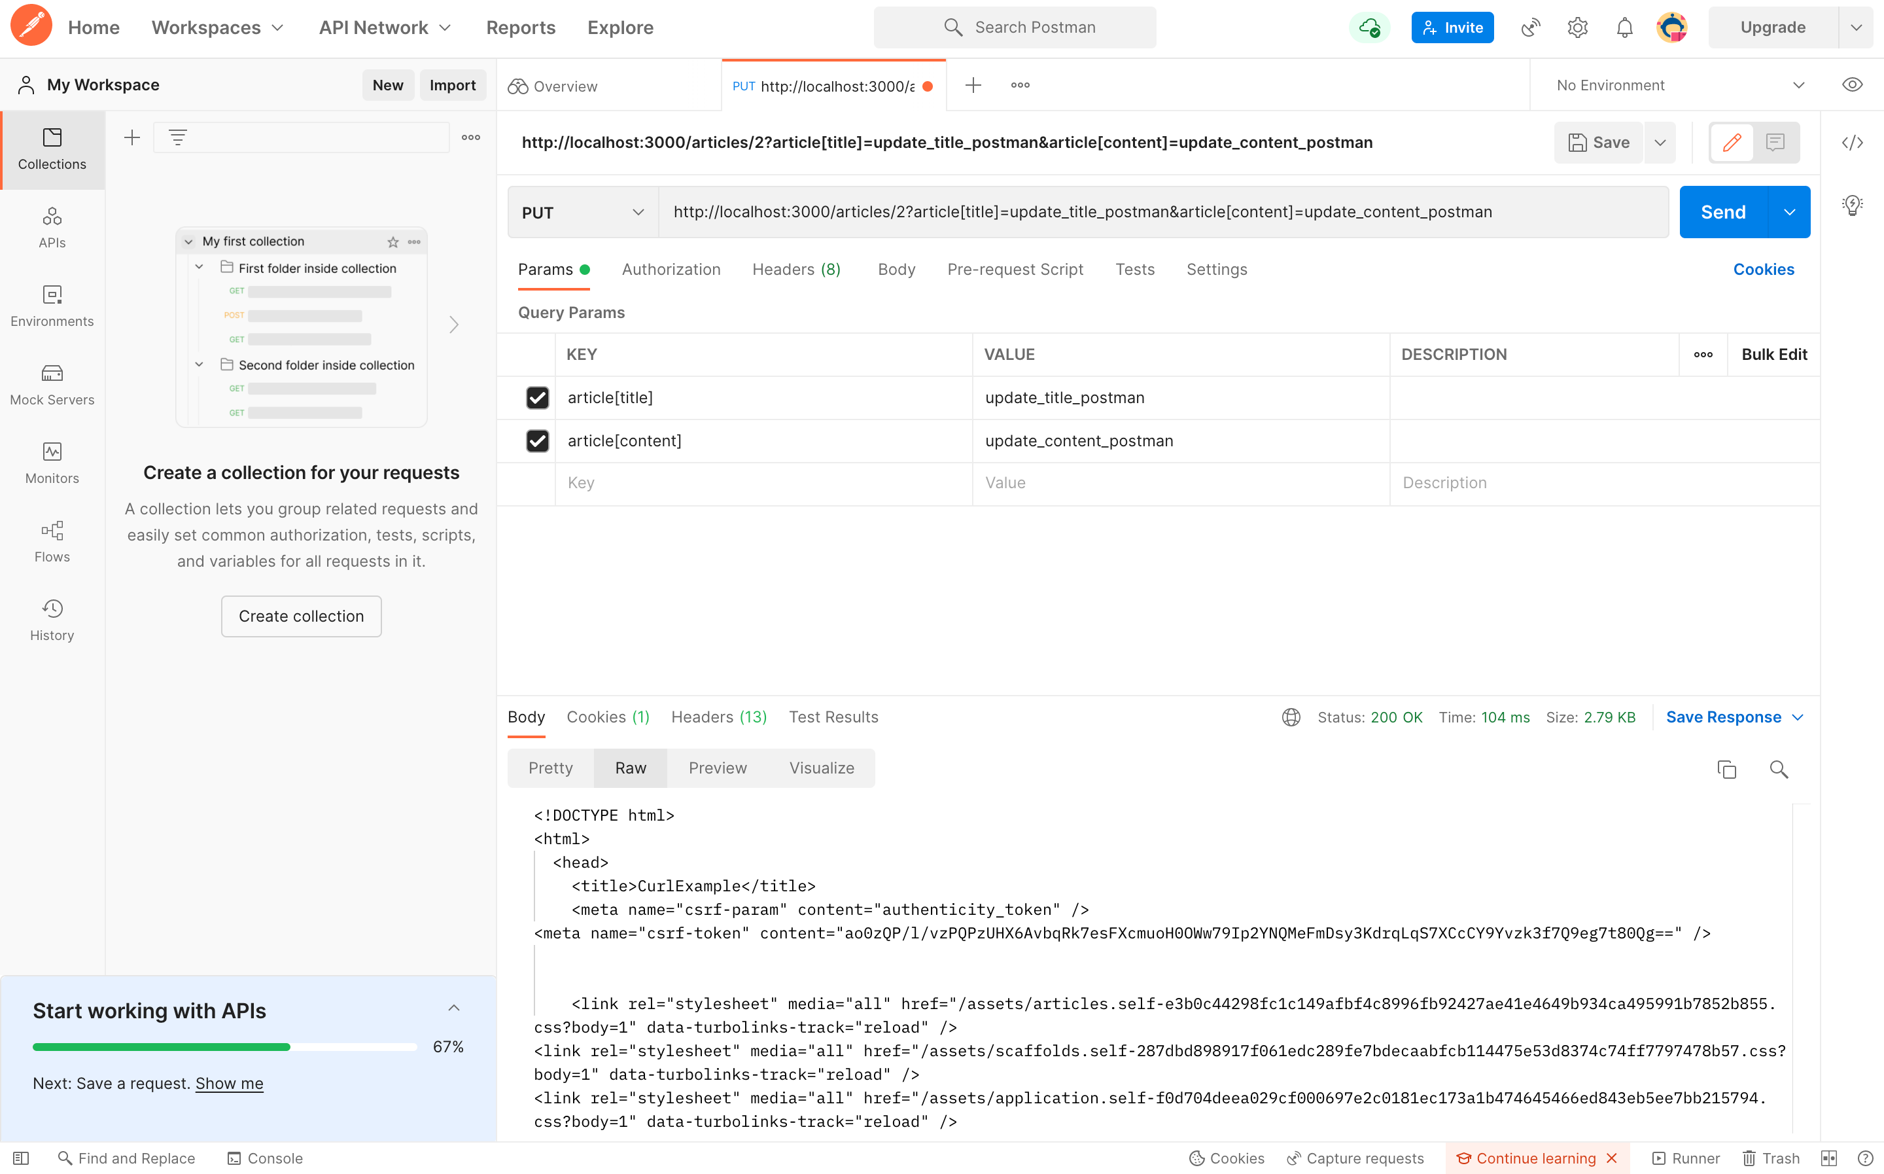Click the Postman logo icon
This screenshot has width=1884, height=1174.
pos(31,26)
